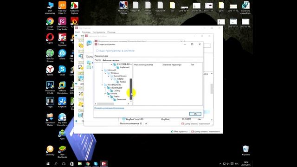The width and height of the screenshot is (297, 167).
Task: Click the 'Значение параметра' column header
Action: [172, 65]
